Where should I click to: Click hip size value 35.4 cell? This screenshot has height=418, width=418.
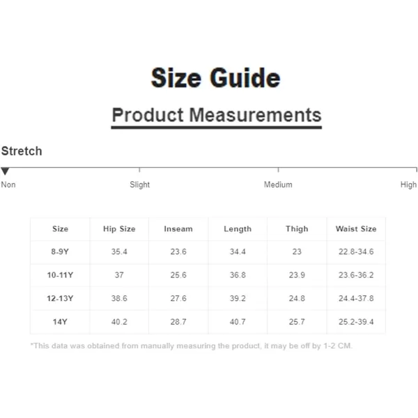coord(119,251)
